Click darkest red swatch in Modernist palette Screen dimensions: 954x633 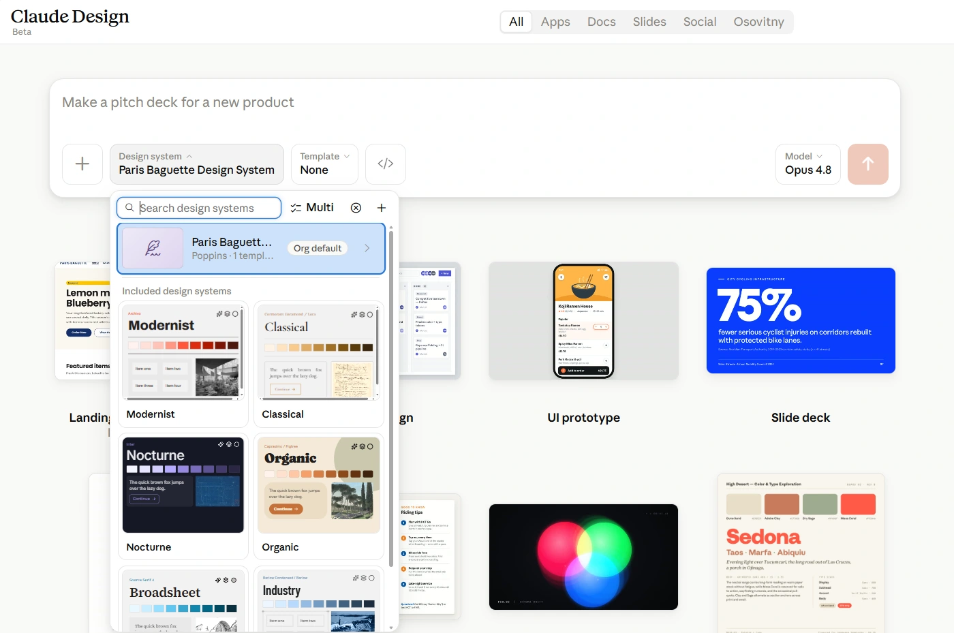233,345
